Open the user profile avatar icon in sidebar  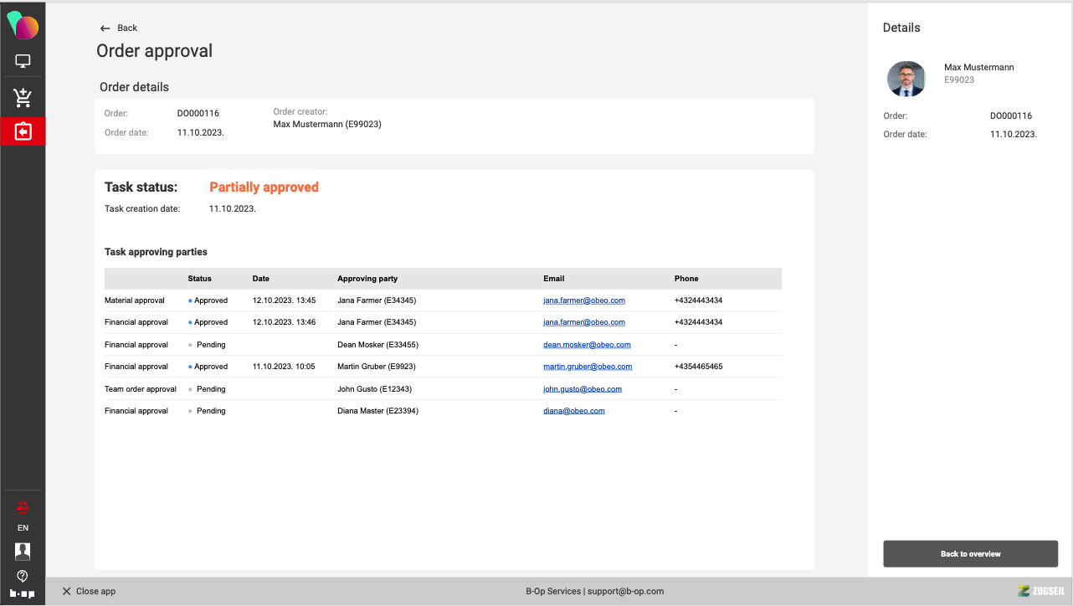(23, 551)
